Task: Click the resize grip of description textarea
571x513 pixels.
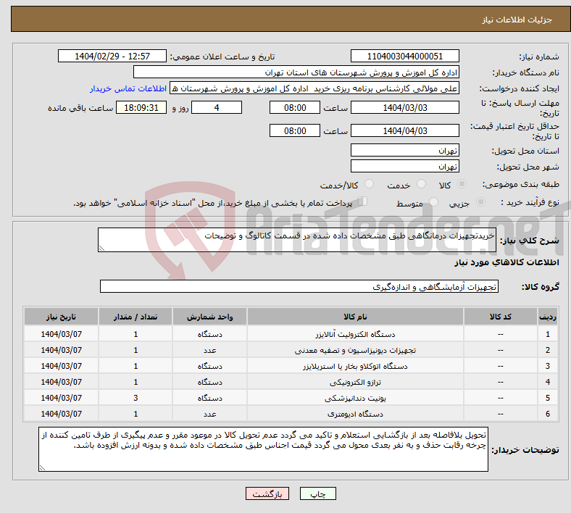Action: (x=101, y=249)
